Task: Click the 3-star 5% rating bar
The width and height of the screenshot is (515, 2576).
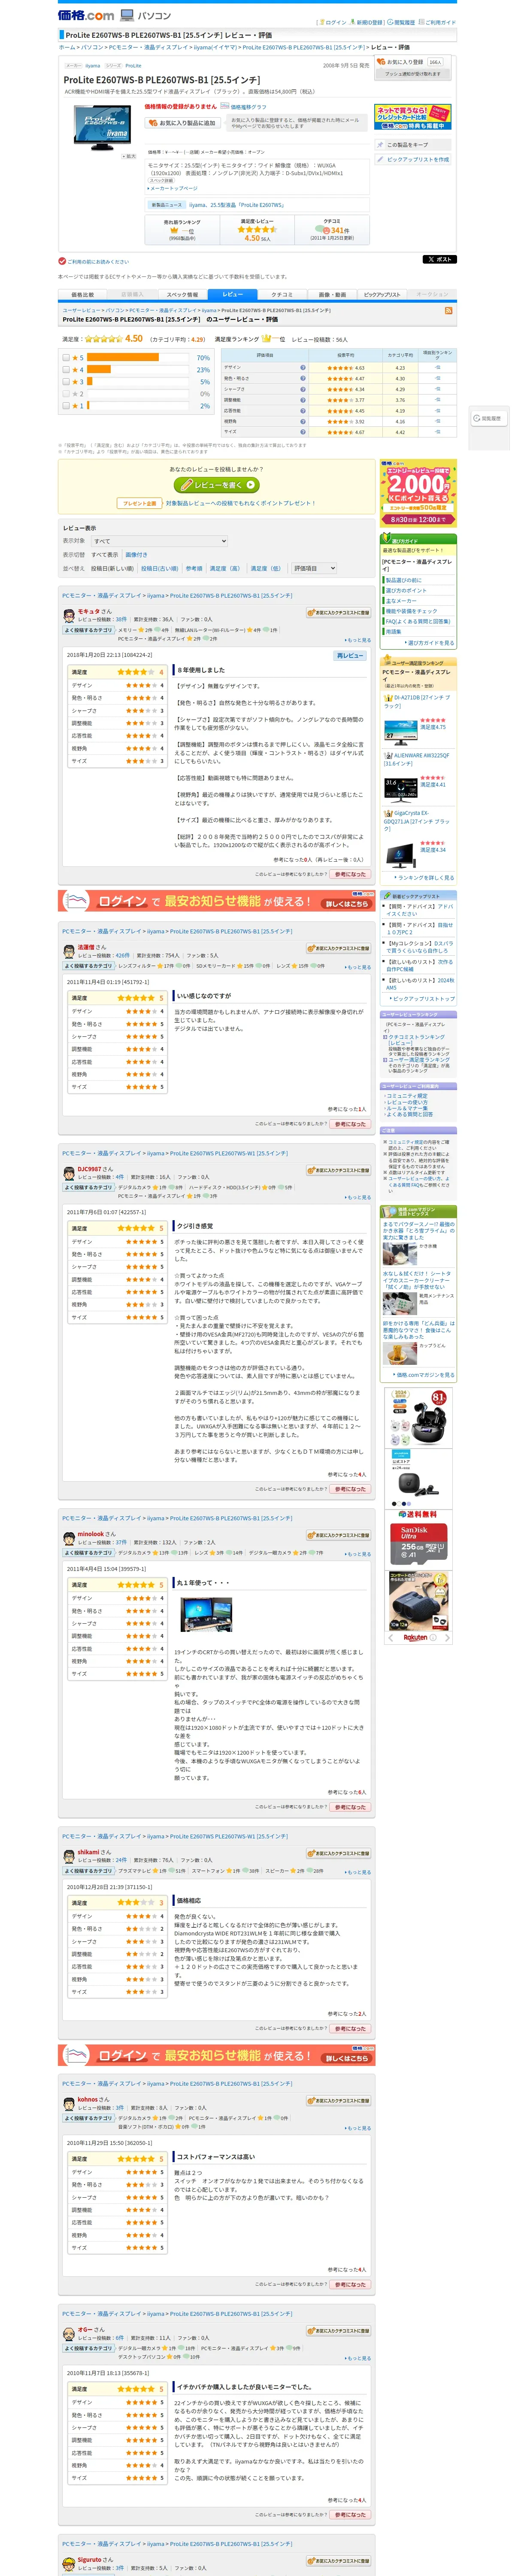Action: coord(90,381)
